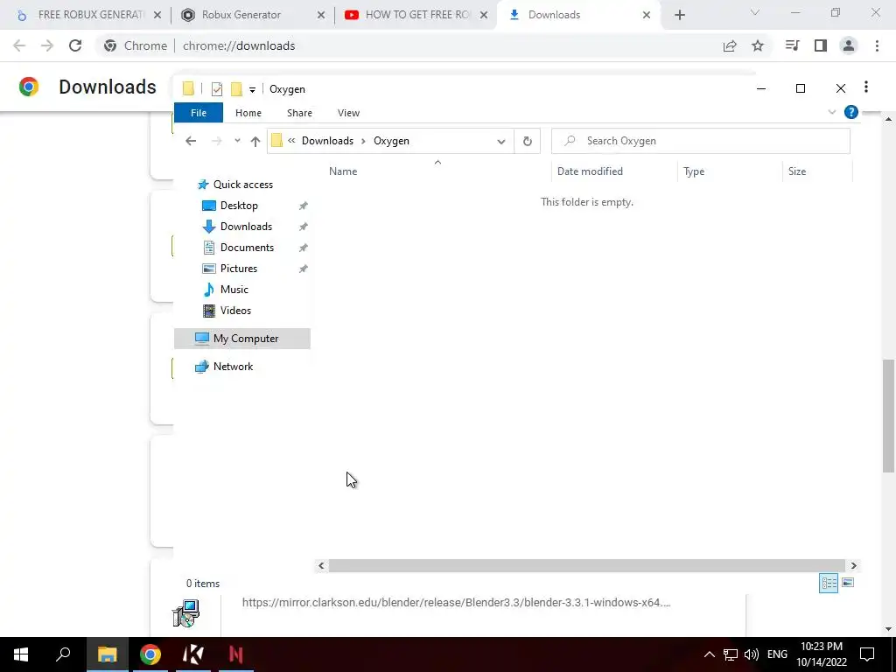Image resolution: width=896 pixels, height=672 pixels.
Task: Click Properties icon in quick access toolbar
Action: (x=217, y=89)
